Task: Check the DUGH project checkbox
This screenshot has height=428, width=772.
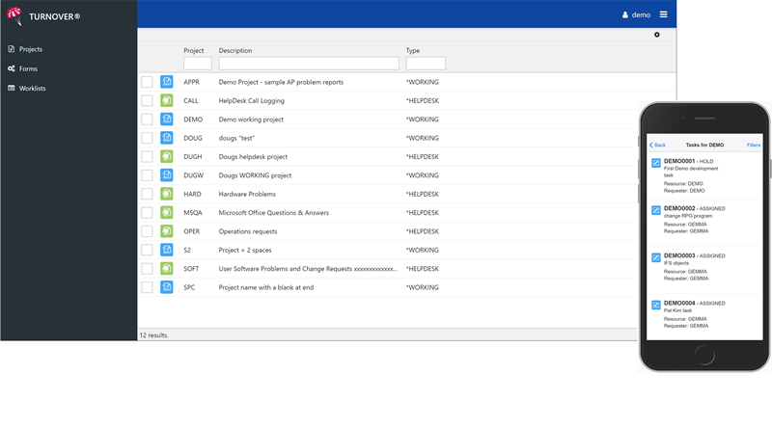Action: pos(147,156)
